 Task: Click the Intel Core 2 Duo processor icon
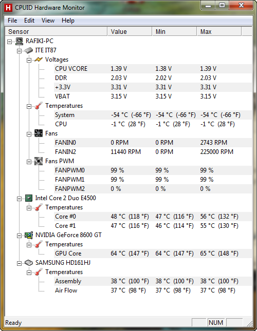pyautogui.click(x=29, y=198)
